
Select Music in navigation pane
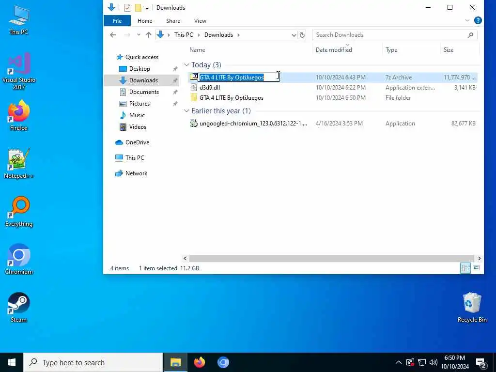(137, 115)
